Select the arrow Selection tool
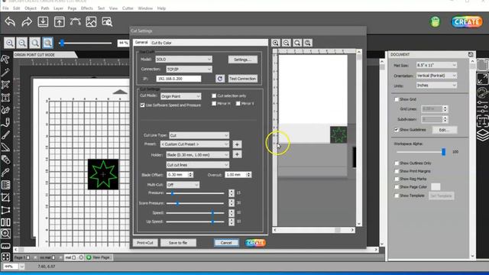 (x=5, y=60)
